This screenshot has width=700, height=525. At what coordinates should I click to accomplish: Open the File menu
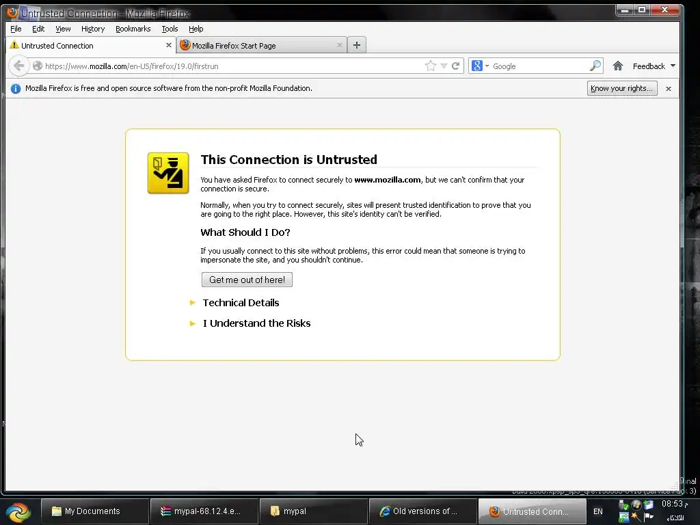[x=16, y=29]
